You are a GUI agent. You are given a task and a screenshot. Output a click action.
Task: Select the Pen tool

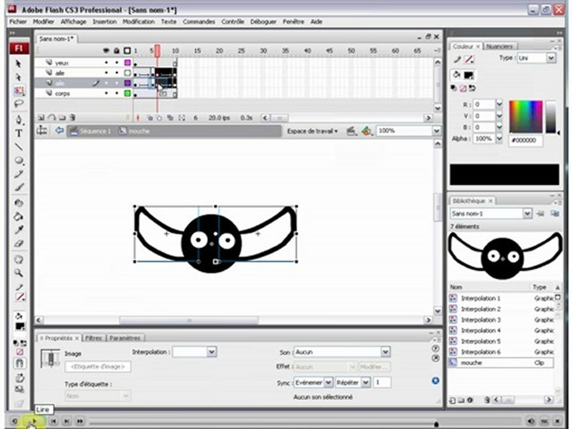[19, 120]
